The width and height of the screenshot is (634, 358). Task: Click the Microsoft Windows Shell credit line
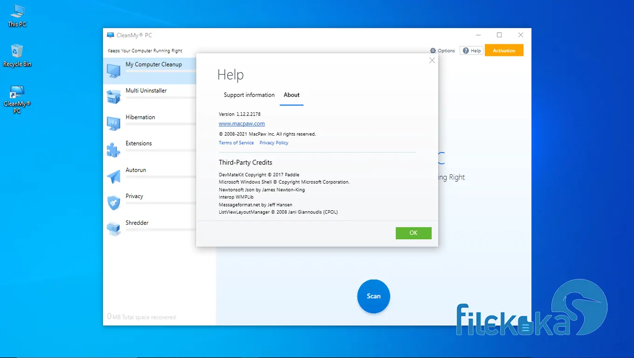(284, 182)
